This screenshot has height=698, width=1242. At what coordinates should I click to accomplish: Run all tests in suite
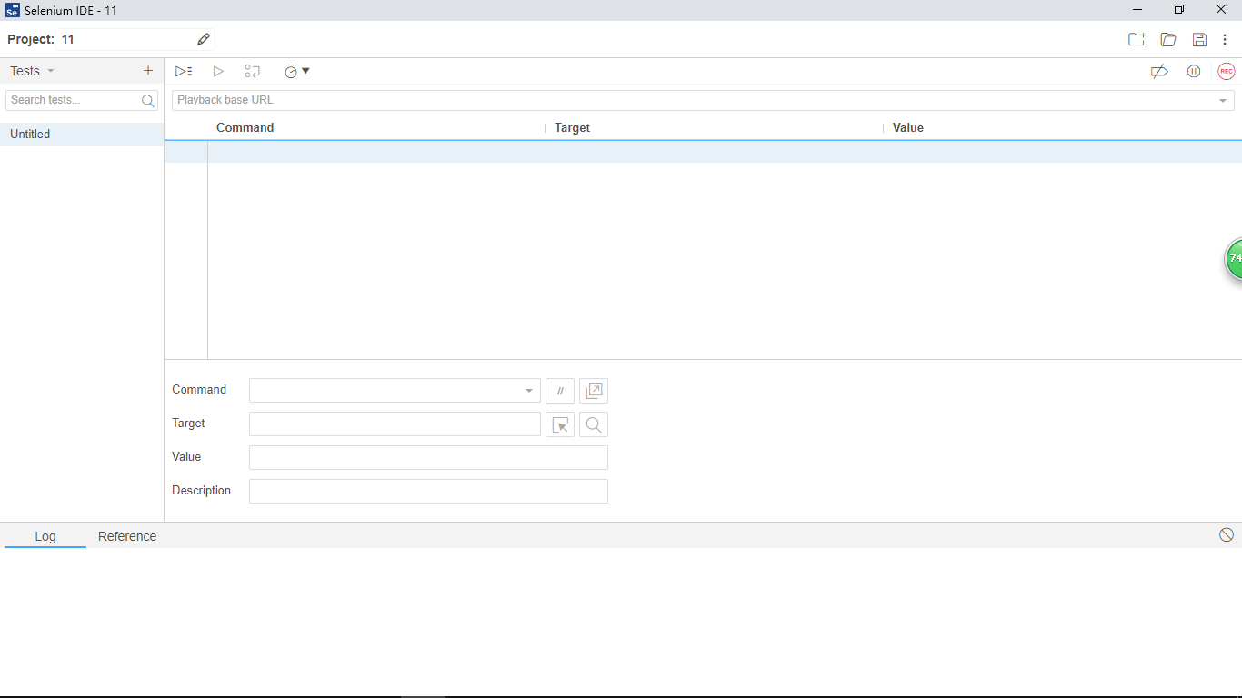pyautogui.click(x=184, y=71)
